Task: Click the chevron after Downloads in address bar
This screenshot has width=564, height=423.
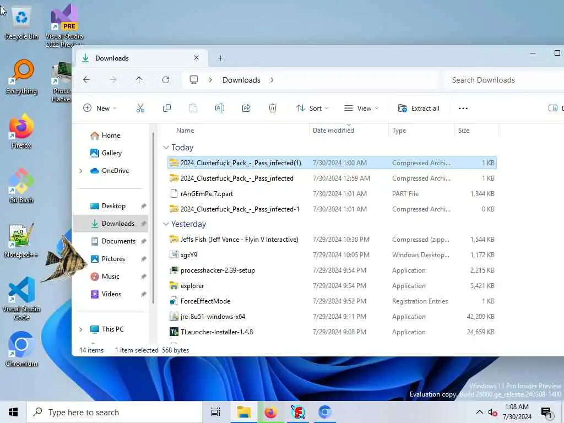Action: 272,80
